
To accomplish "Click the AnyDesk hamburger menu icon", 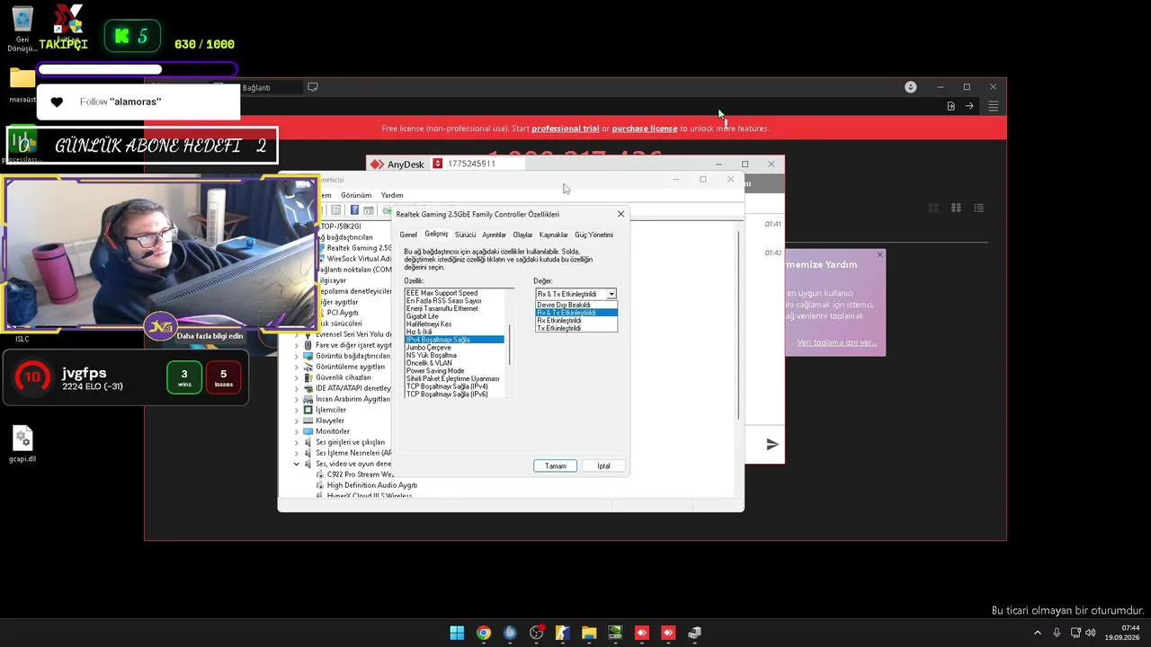I will tap(993, 106).
